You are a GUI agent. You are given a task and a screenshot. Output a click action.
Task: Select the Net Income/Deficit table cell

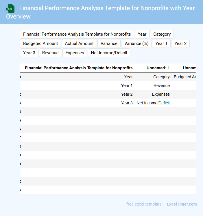click(x=153, y=103)
